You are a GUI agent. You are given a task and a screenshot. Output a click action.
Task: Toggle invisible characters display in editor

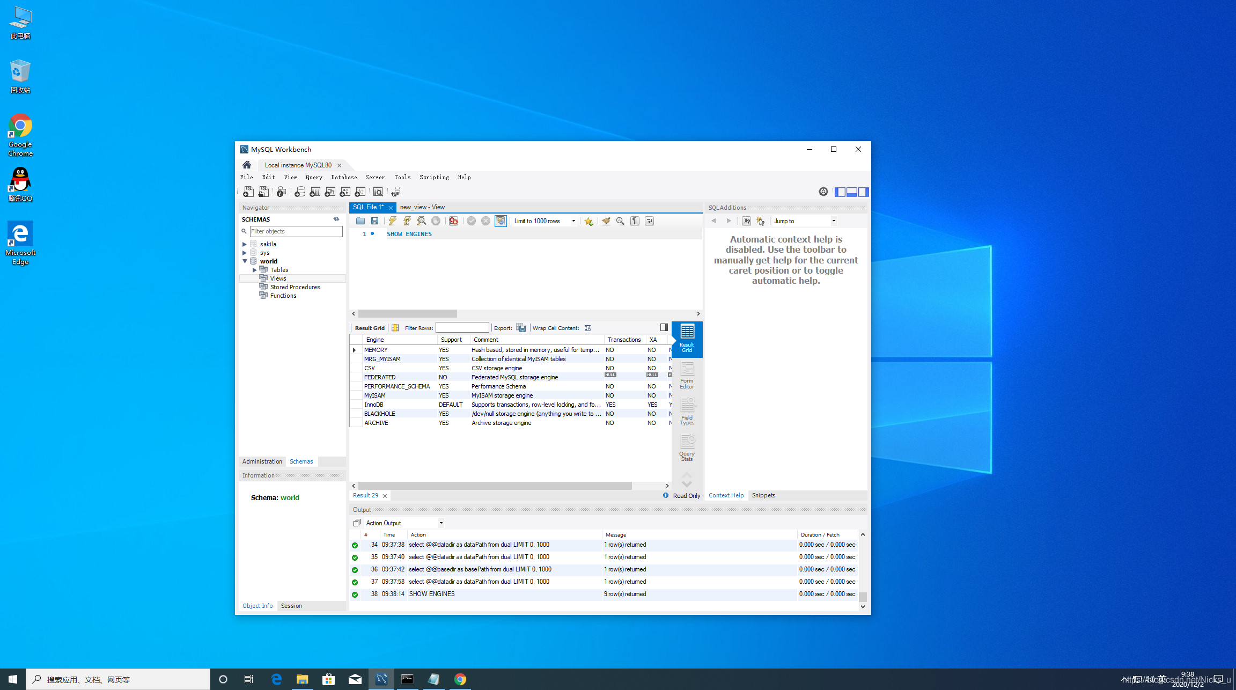click(x=635, y=221)
